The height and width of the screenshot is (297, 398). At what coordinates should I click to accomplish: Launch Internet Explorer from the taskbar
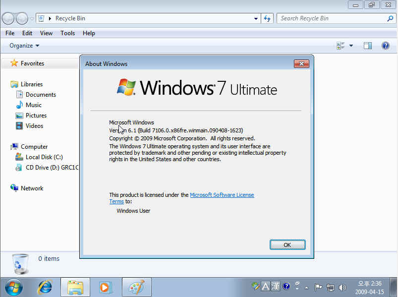coord(45,287)
